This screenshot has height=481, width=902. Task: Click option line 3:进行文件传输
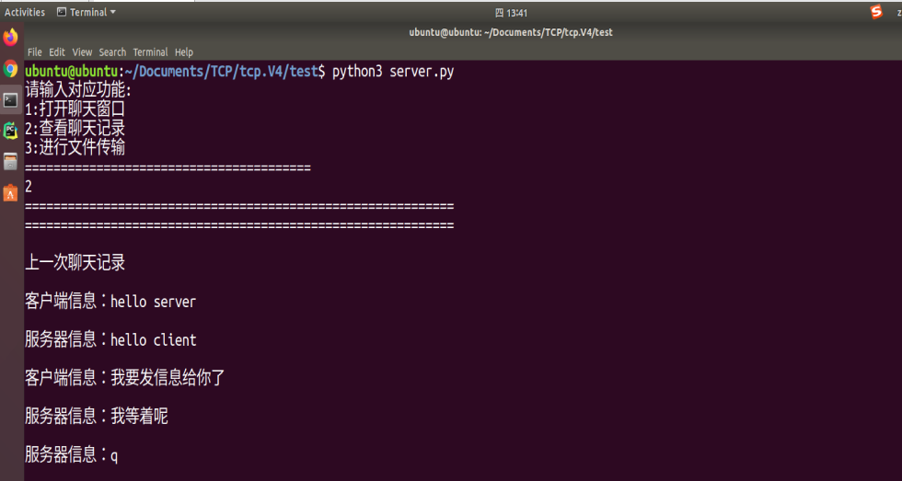[75, 148]
